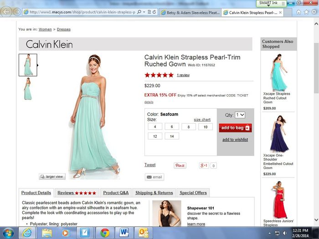319x239 pixels.
Task: Open Reviews tab
Action: (x=77, y=193)
